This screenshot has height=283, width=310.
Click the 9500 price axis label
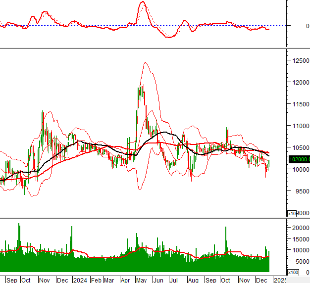pyautogui.click(x=300, y=191)
